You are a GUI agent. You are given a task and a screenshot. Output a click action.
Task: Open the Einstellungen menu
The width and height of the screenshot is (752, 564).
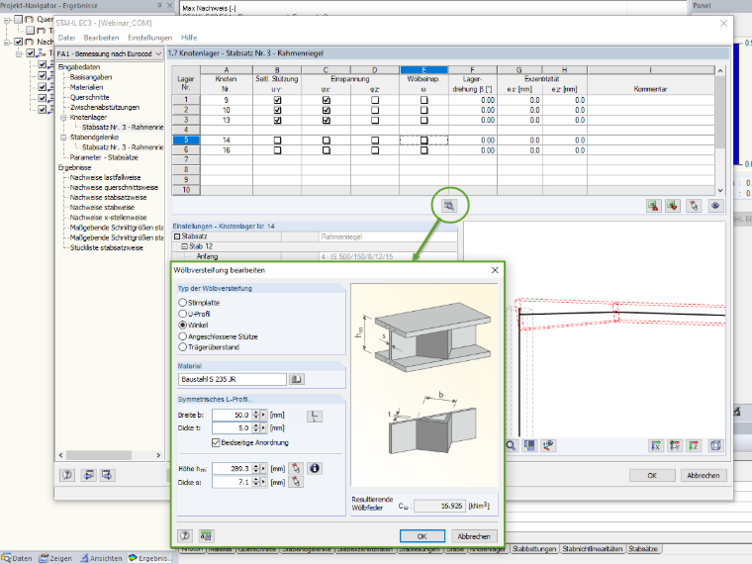pyautogui.click(x=149, y=38)
